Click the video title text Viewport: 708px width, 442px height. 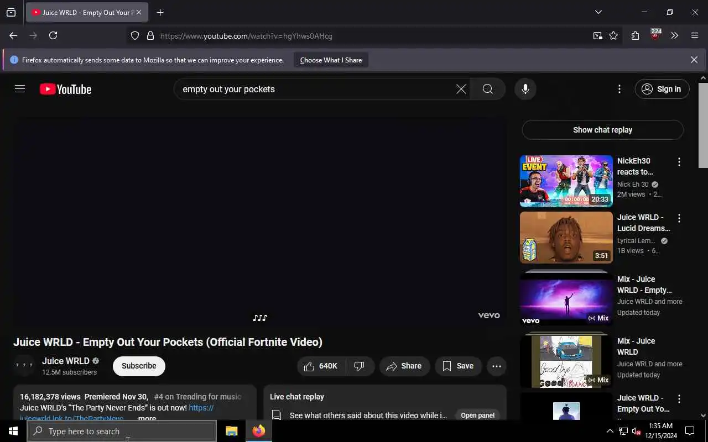(x=168, y=342)
